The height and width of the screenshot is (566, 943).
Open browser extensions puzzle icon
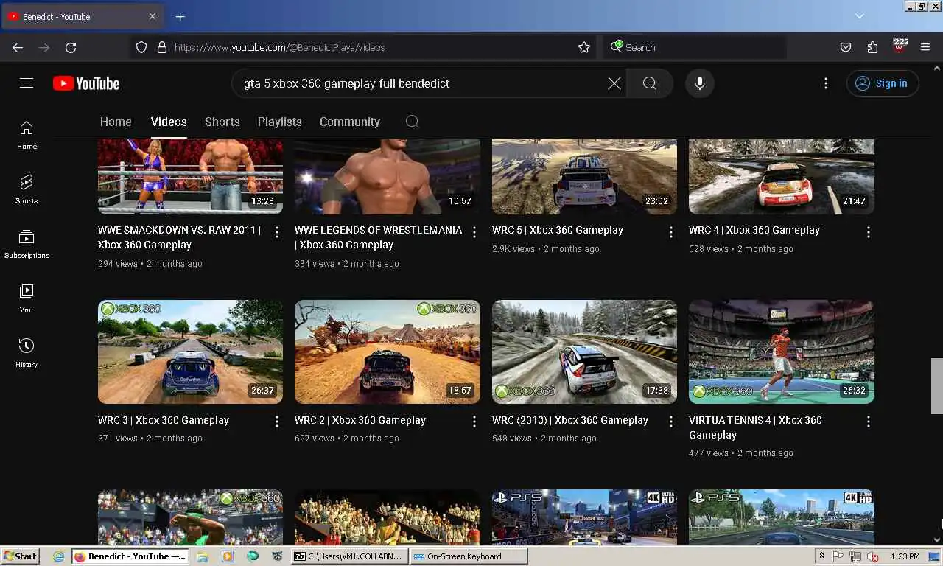(x=872, y=47)
